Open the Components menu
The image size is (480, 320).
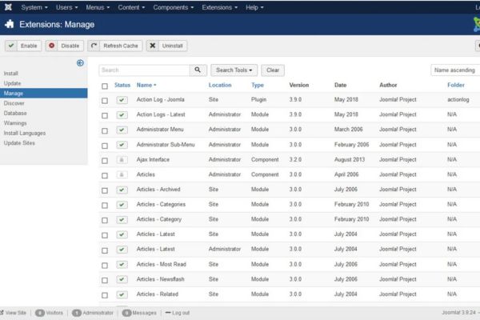click(173, 6)
